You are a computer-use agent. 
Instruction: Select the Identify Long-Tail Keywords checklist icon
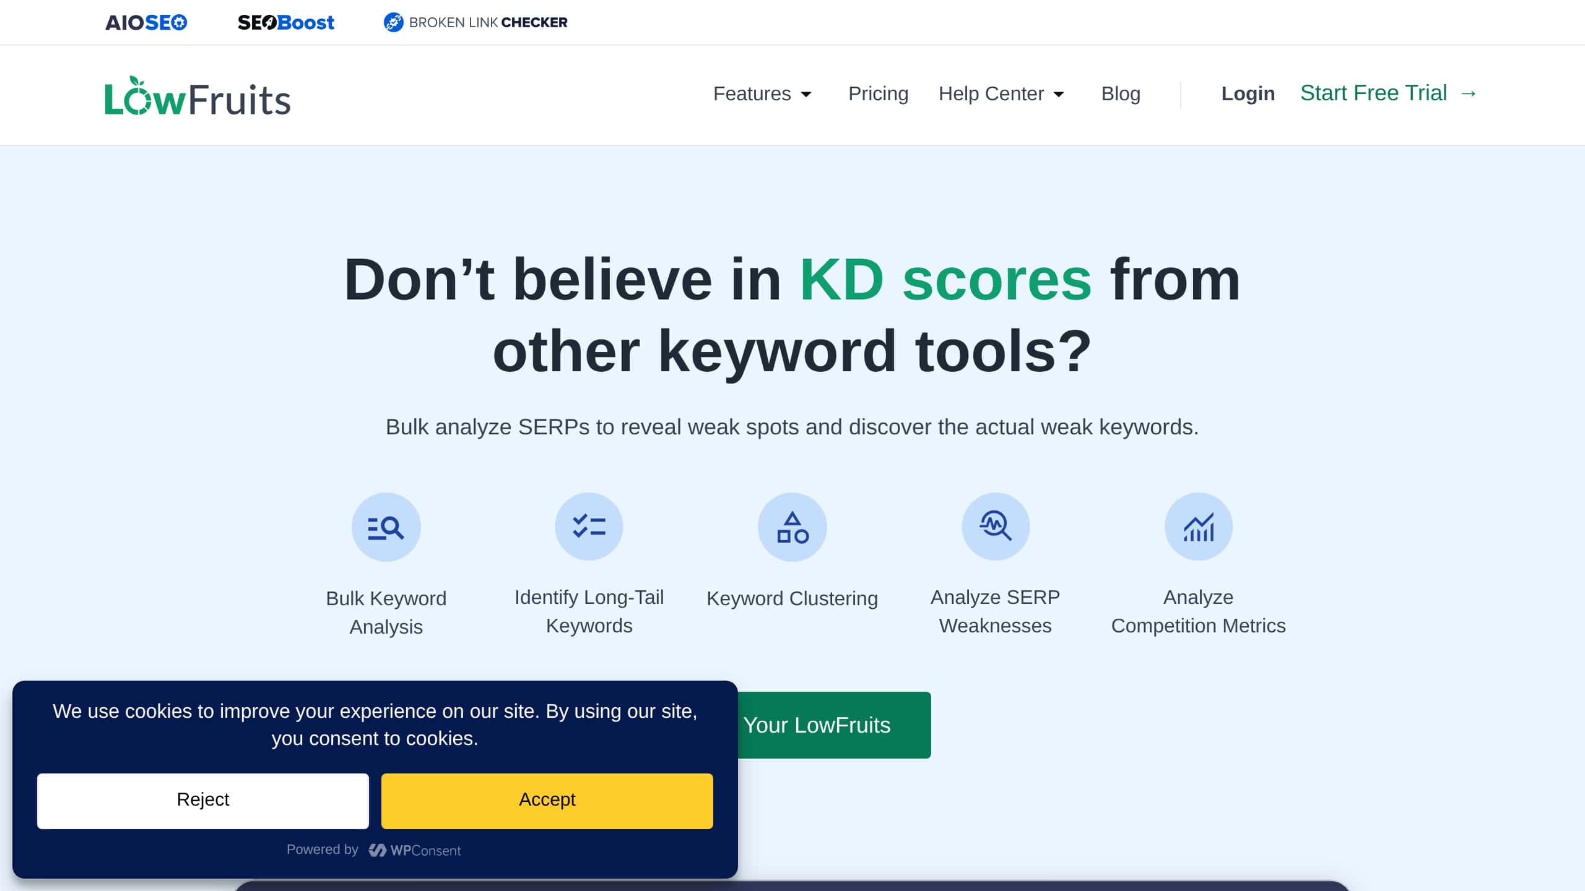click(589, 527)
